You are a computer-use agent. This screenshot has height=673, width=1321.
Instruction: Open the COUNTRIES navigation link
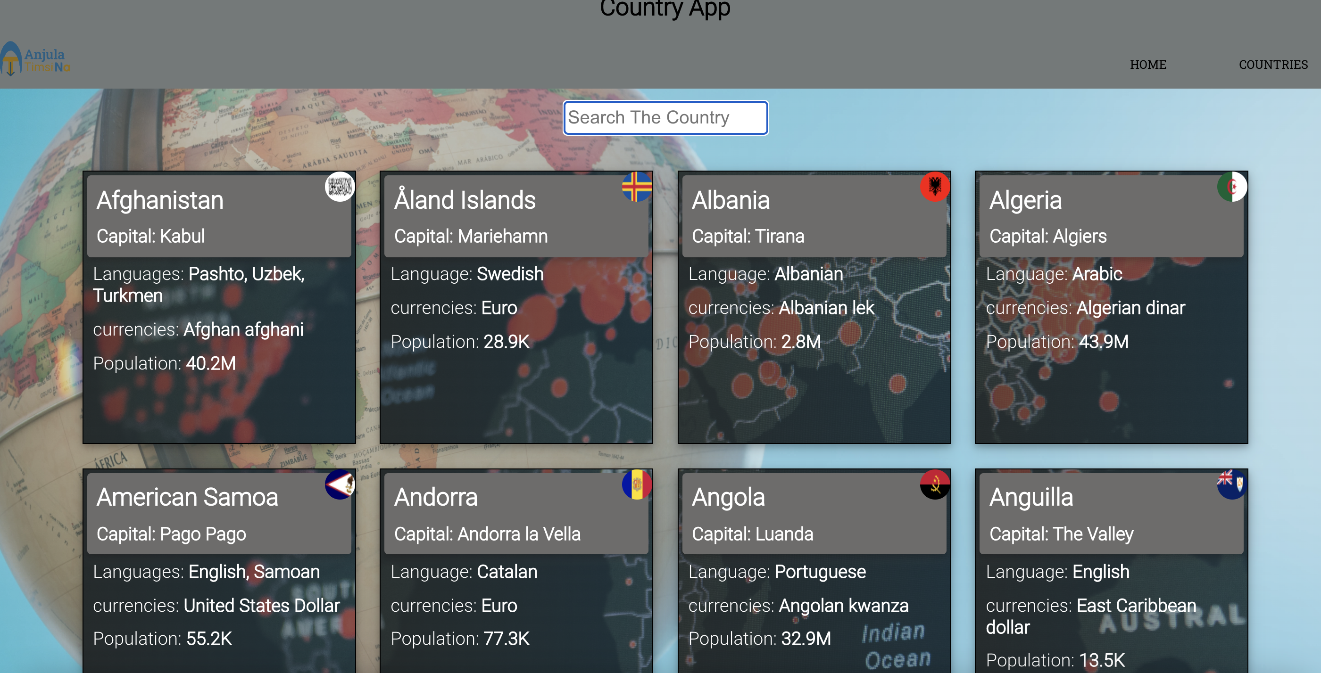point(1273,65)
